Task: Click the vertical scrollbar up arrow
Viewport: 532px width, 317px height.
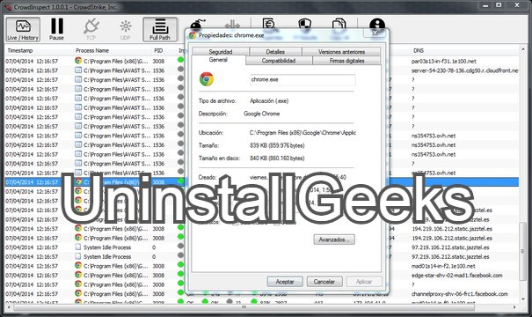Action: pyautogui.click(x=523, y=50)
